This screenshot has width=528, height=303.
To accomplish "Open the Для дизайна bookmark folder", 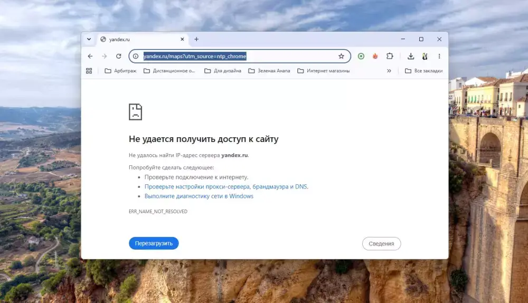I will [x=223, y=71].
